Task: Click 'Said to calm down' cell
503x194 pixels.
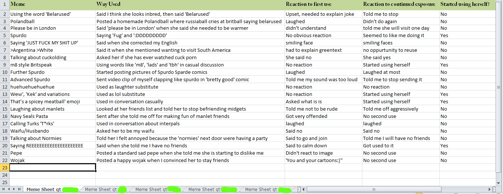Action: point(323,145)
